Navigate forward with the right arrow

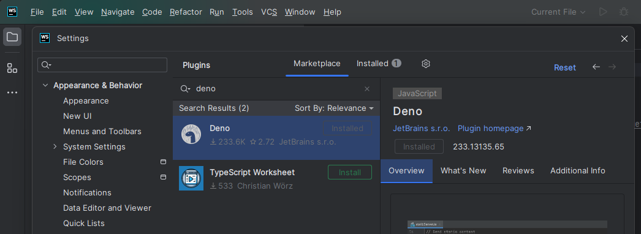(612, 67)
